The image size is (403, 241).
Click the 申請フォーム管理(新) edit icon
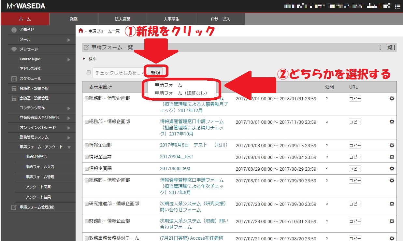click(14, 207)
